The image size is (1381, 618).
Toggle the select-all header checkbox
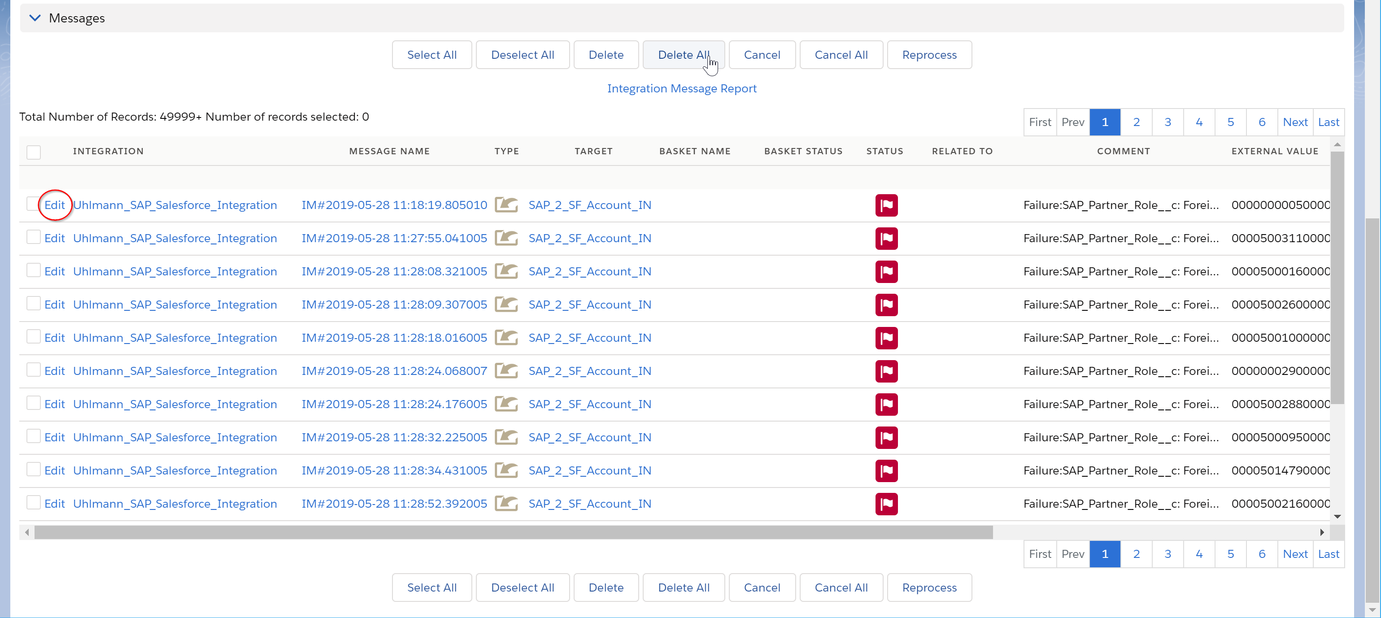34,152
